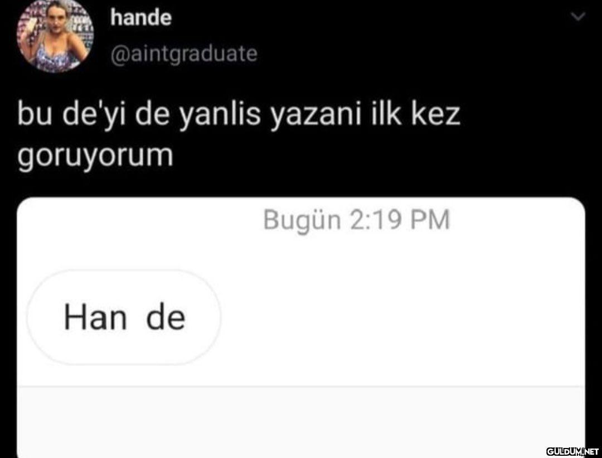
Task: Select the word ilk in the tweet
Action: coord(386,114)
